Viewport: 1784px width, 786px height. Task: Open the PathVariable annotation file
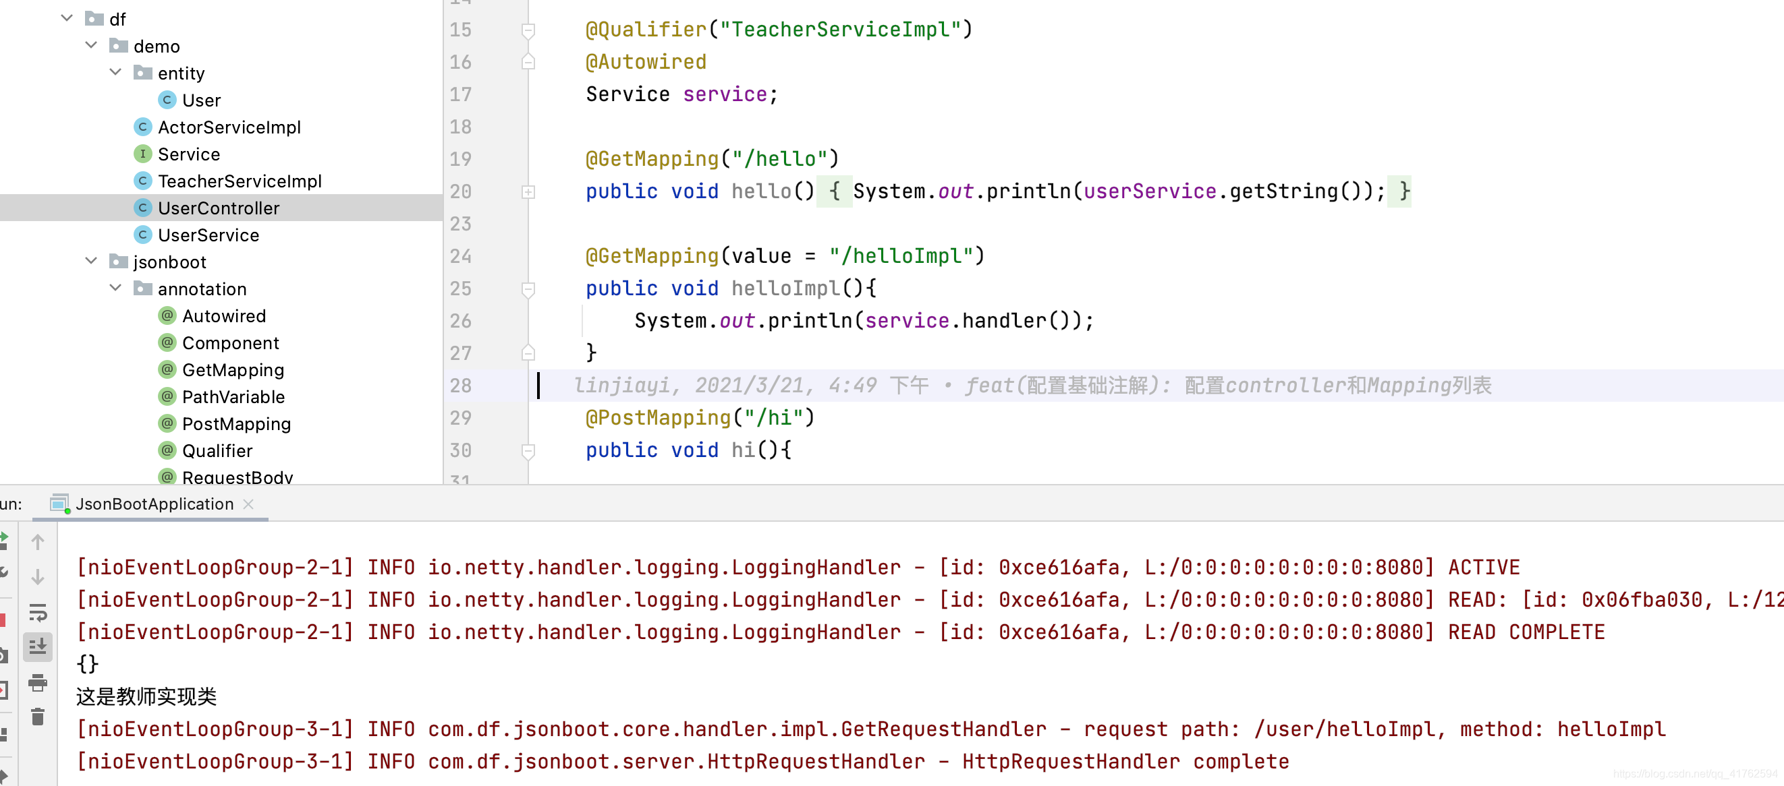pyautogui.click(x=233, y=397)
